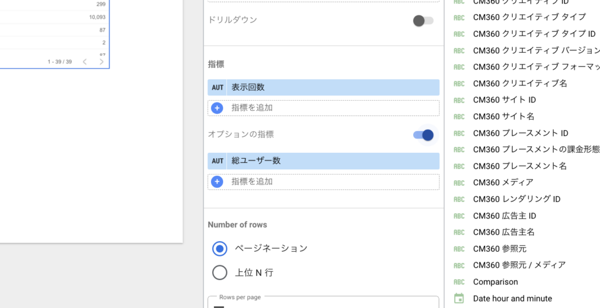600x308 pixels.
Task: Open the Rows per page dropdown
Action: coord(323,302)
